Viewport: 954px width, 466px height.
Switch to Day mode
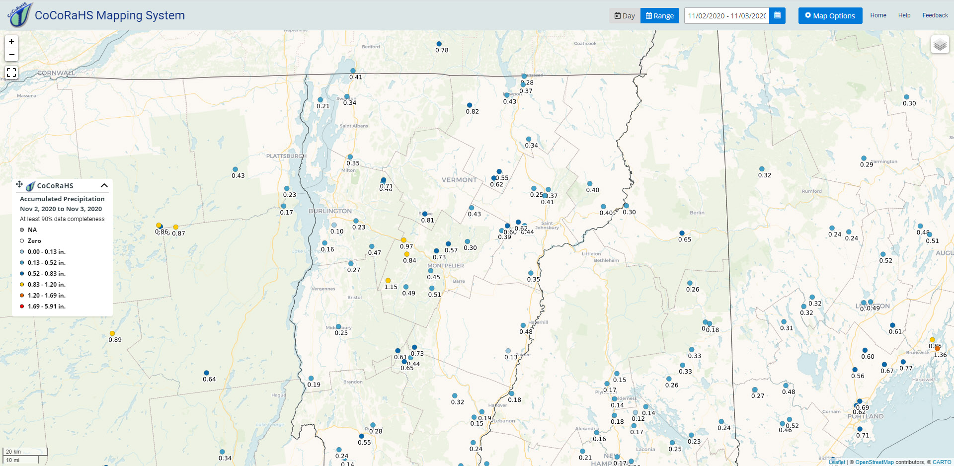tap(625, 16)
